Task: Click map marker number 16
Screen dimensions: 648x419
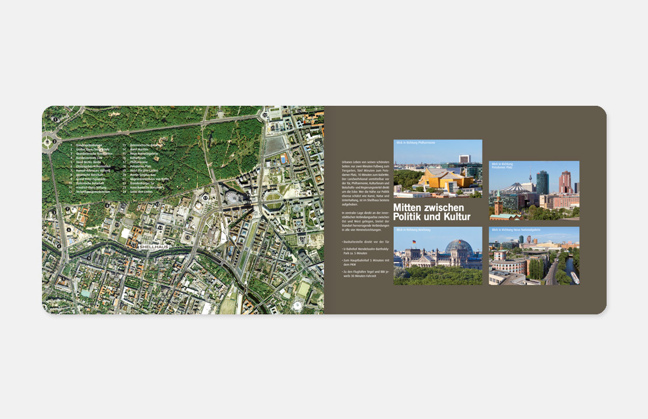Action: pyautogui.click(x=190, y=219)
